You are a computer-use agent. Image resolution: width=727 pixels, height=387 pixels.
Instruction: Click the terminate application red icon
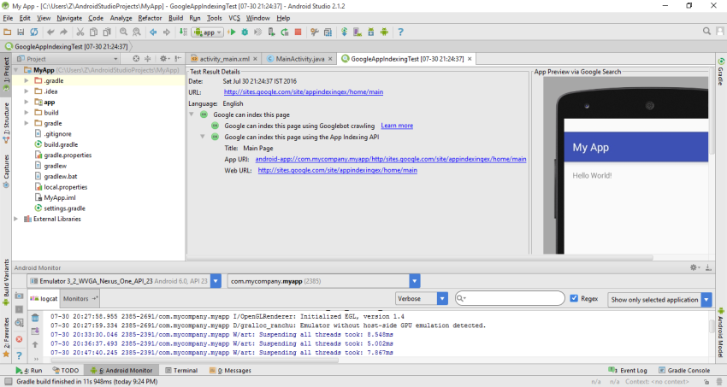[19, 339]
